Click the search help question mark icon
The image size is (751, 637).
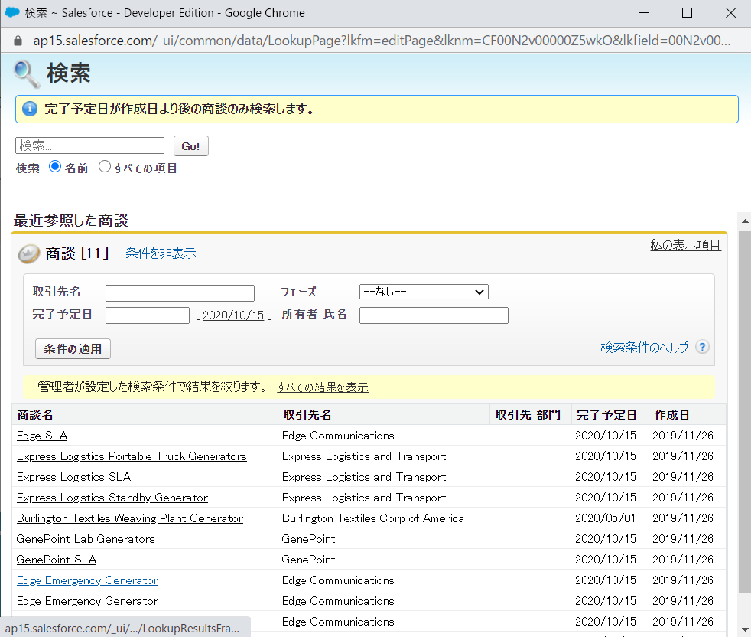702,347
